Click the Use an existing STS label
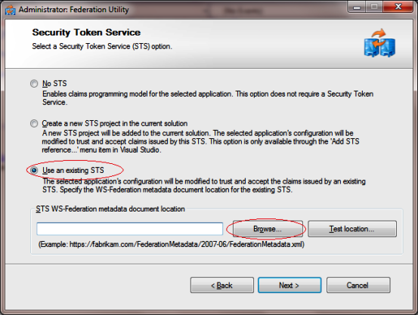The height and width of the screenshot is (315, 418). [x=73, y=170]
